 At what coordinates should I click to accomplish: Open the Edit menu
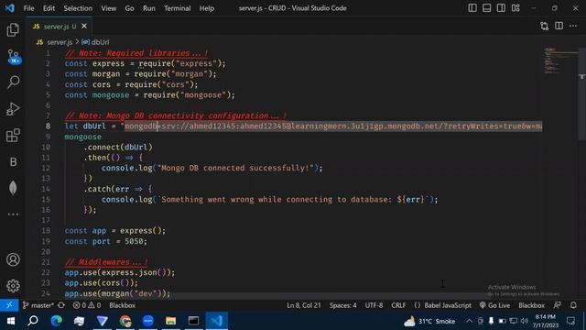[x=49, y=8]
